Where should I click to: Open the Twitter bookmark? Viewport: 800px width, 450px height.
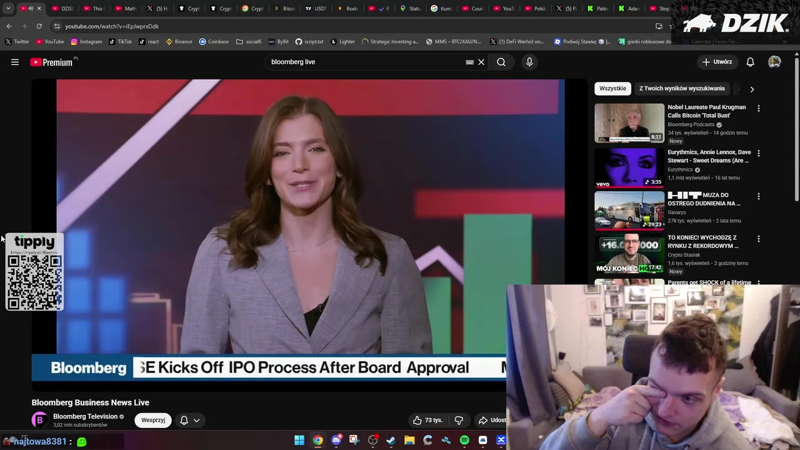click(x=17, y=42)
